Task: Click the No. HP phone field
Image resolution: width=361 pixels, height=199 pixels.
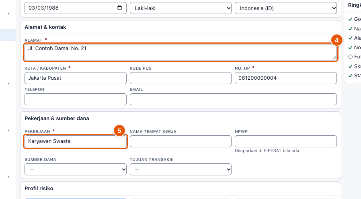Action: [x=286, y=78]
